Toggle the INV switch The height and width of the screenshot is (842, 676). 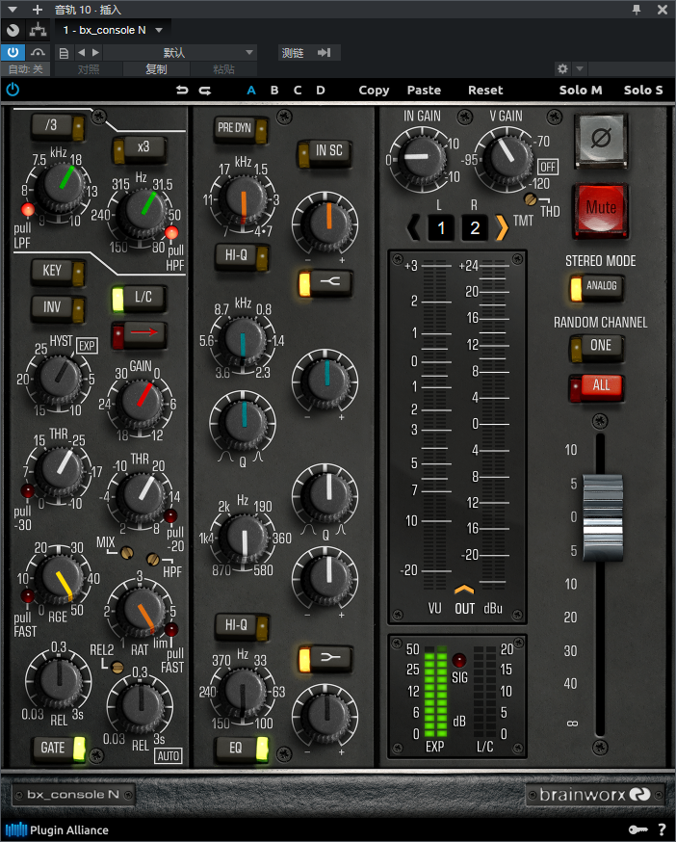(58, 307)
